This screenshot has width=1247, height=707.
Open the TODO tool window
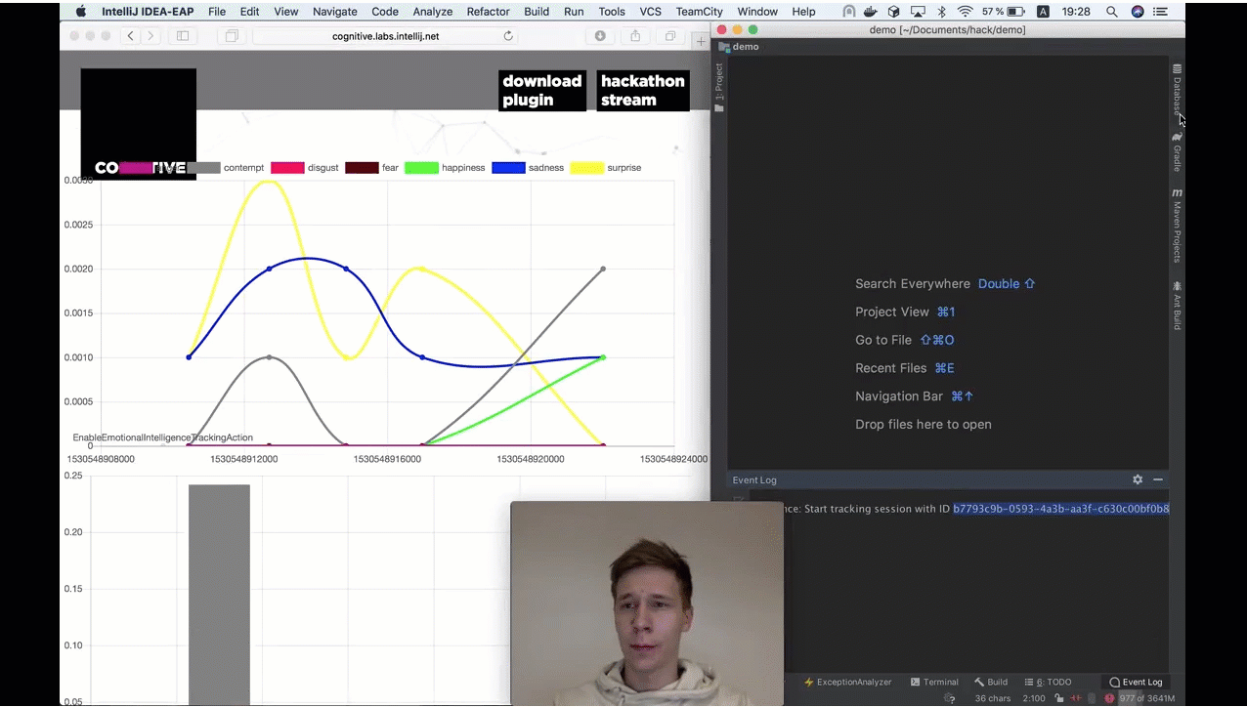(1048, 682)
